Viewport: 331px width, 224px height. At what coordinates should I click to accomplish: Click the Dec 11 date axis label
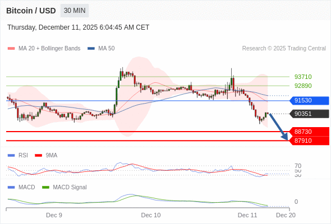[x=247, y=215]
